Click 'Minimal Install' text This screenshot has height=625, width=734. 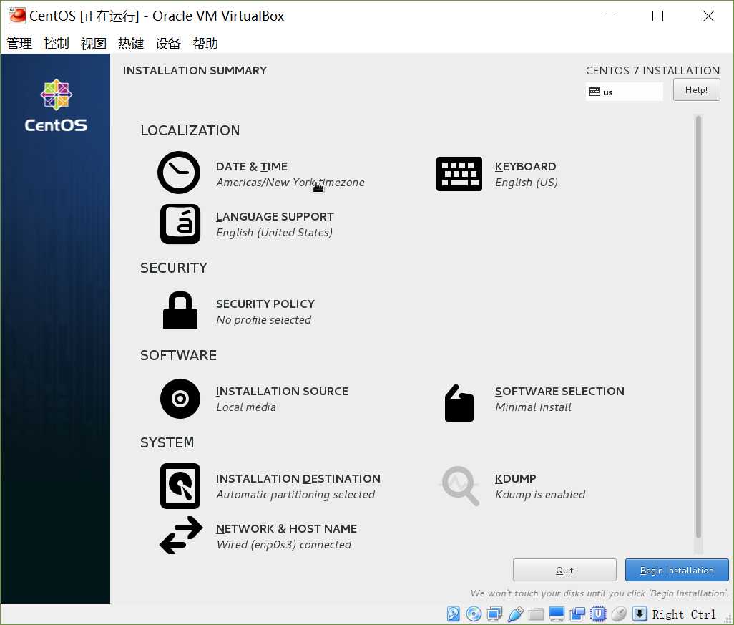coord(533,407)
